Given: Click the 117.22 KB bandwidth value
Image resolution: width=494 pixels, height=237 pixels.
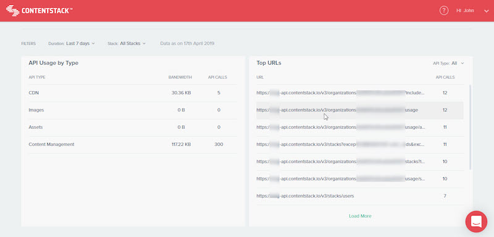Looking at the screenshot, I should point(180,145).
